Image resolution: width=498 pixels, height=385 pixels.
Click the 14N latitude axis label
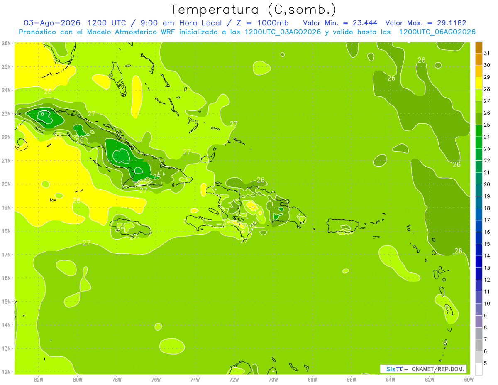6,325
